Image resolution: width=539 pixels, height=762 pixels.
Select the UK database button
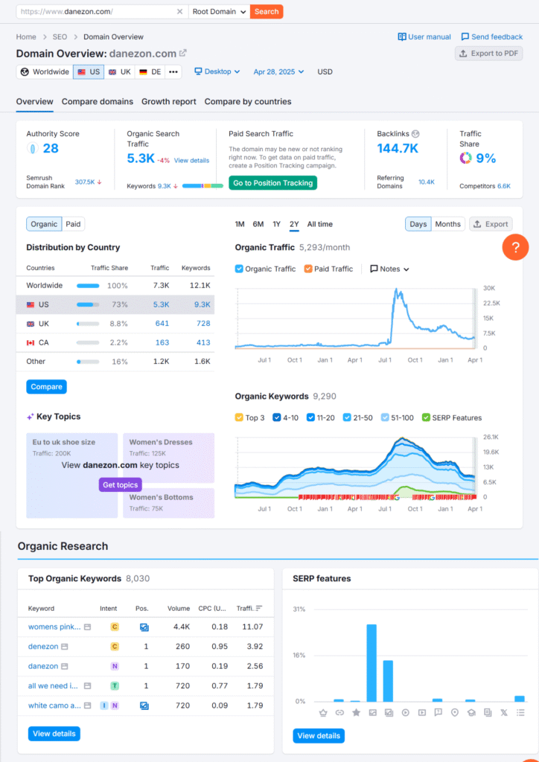[x=120, y=72]
